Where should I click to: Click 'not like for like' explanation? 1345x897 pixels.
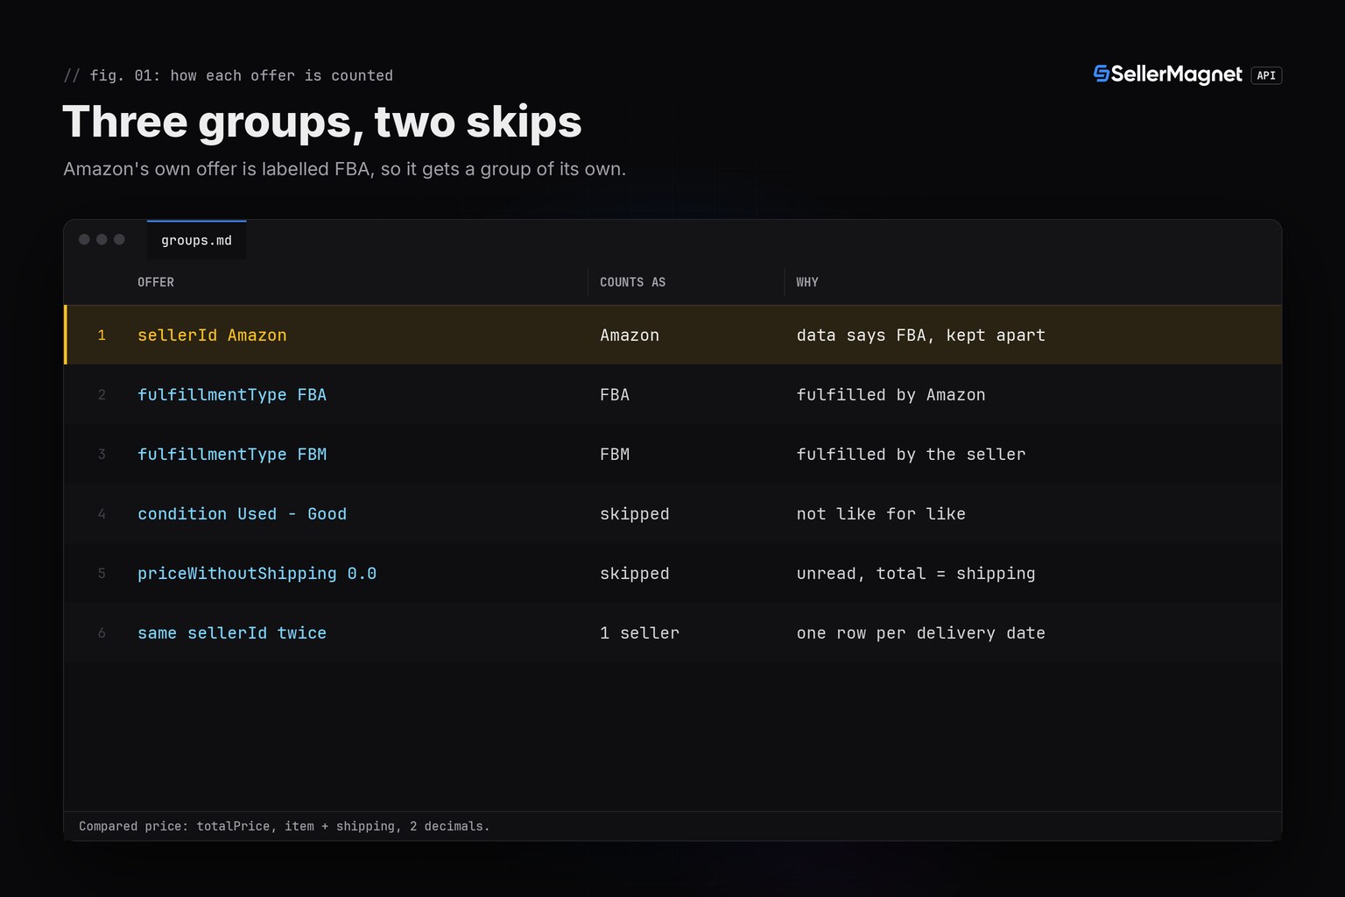click(x=881, y=514)
